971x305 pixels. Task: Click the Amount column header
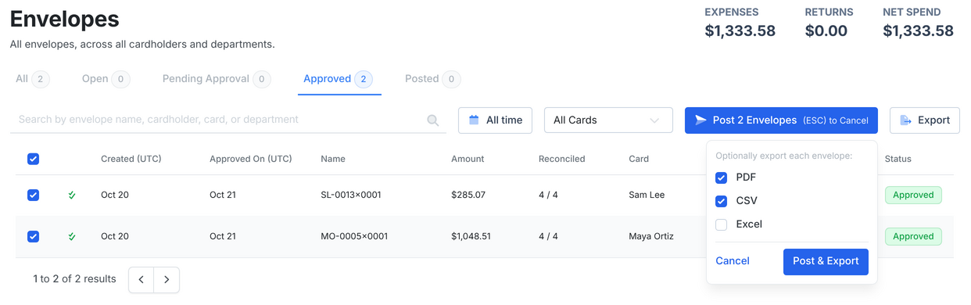468,159
